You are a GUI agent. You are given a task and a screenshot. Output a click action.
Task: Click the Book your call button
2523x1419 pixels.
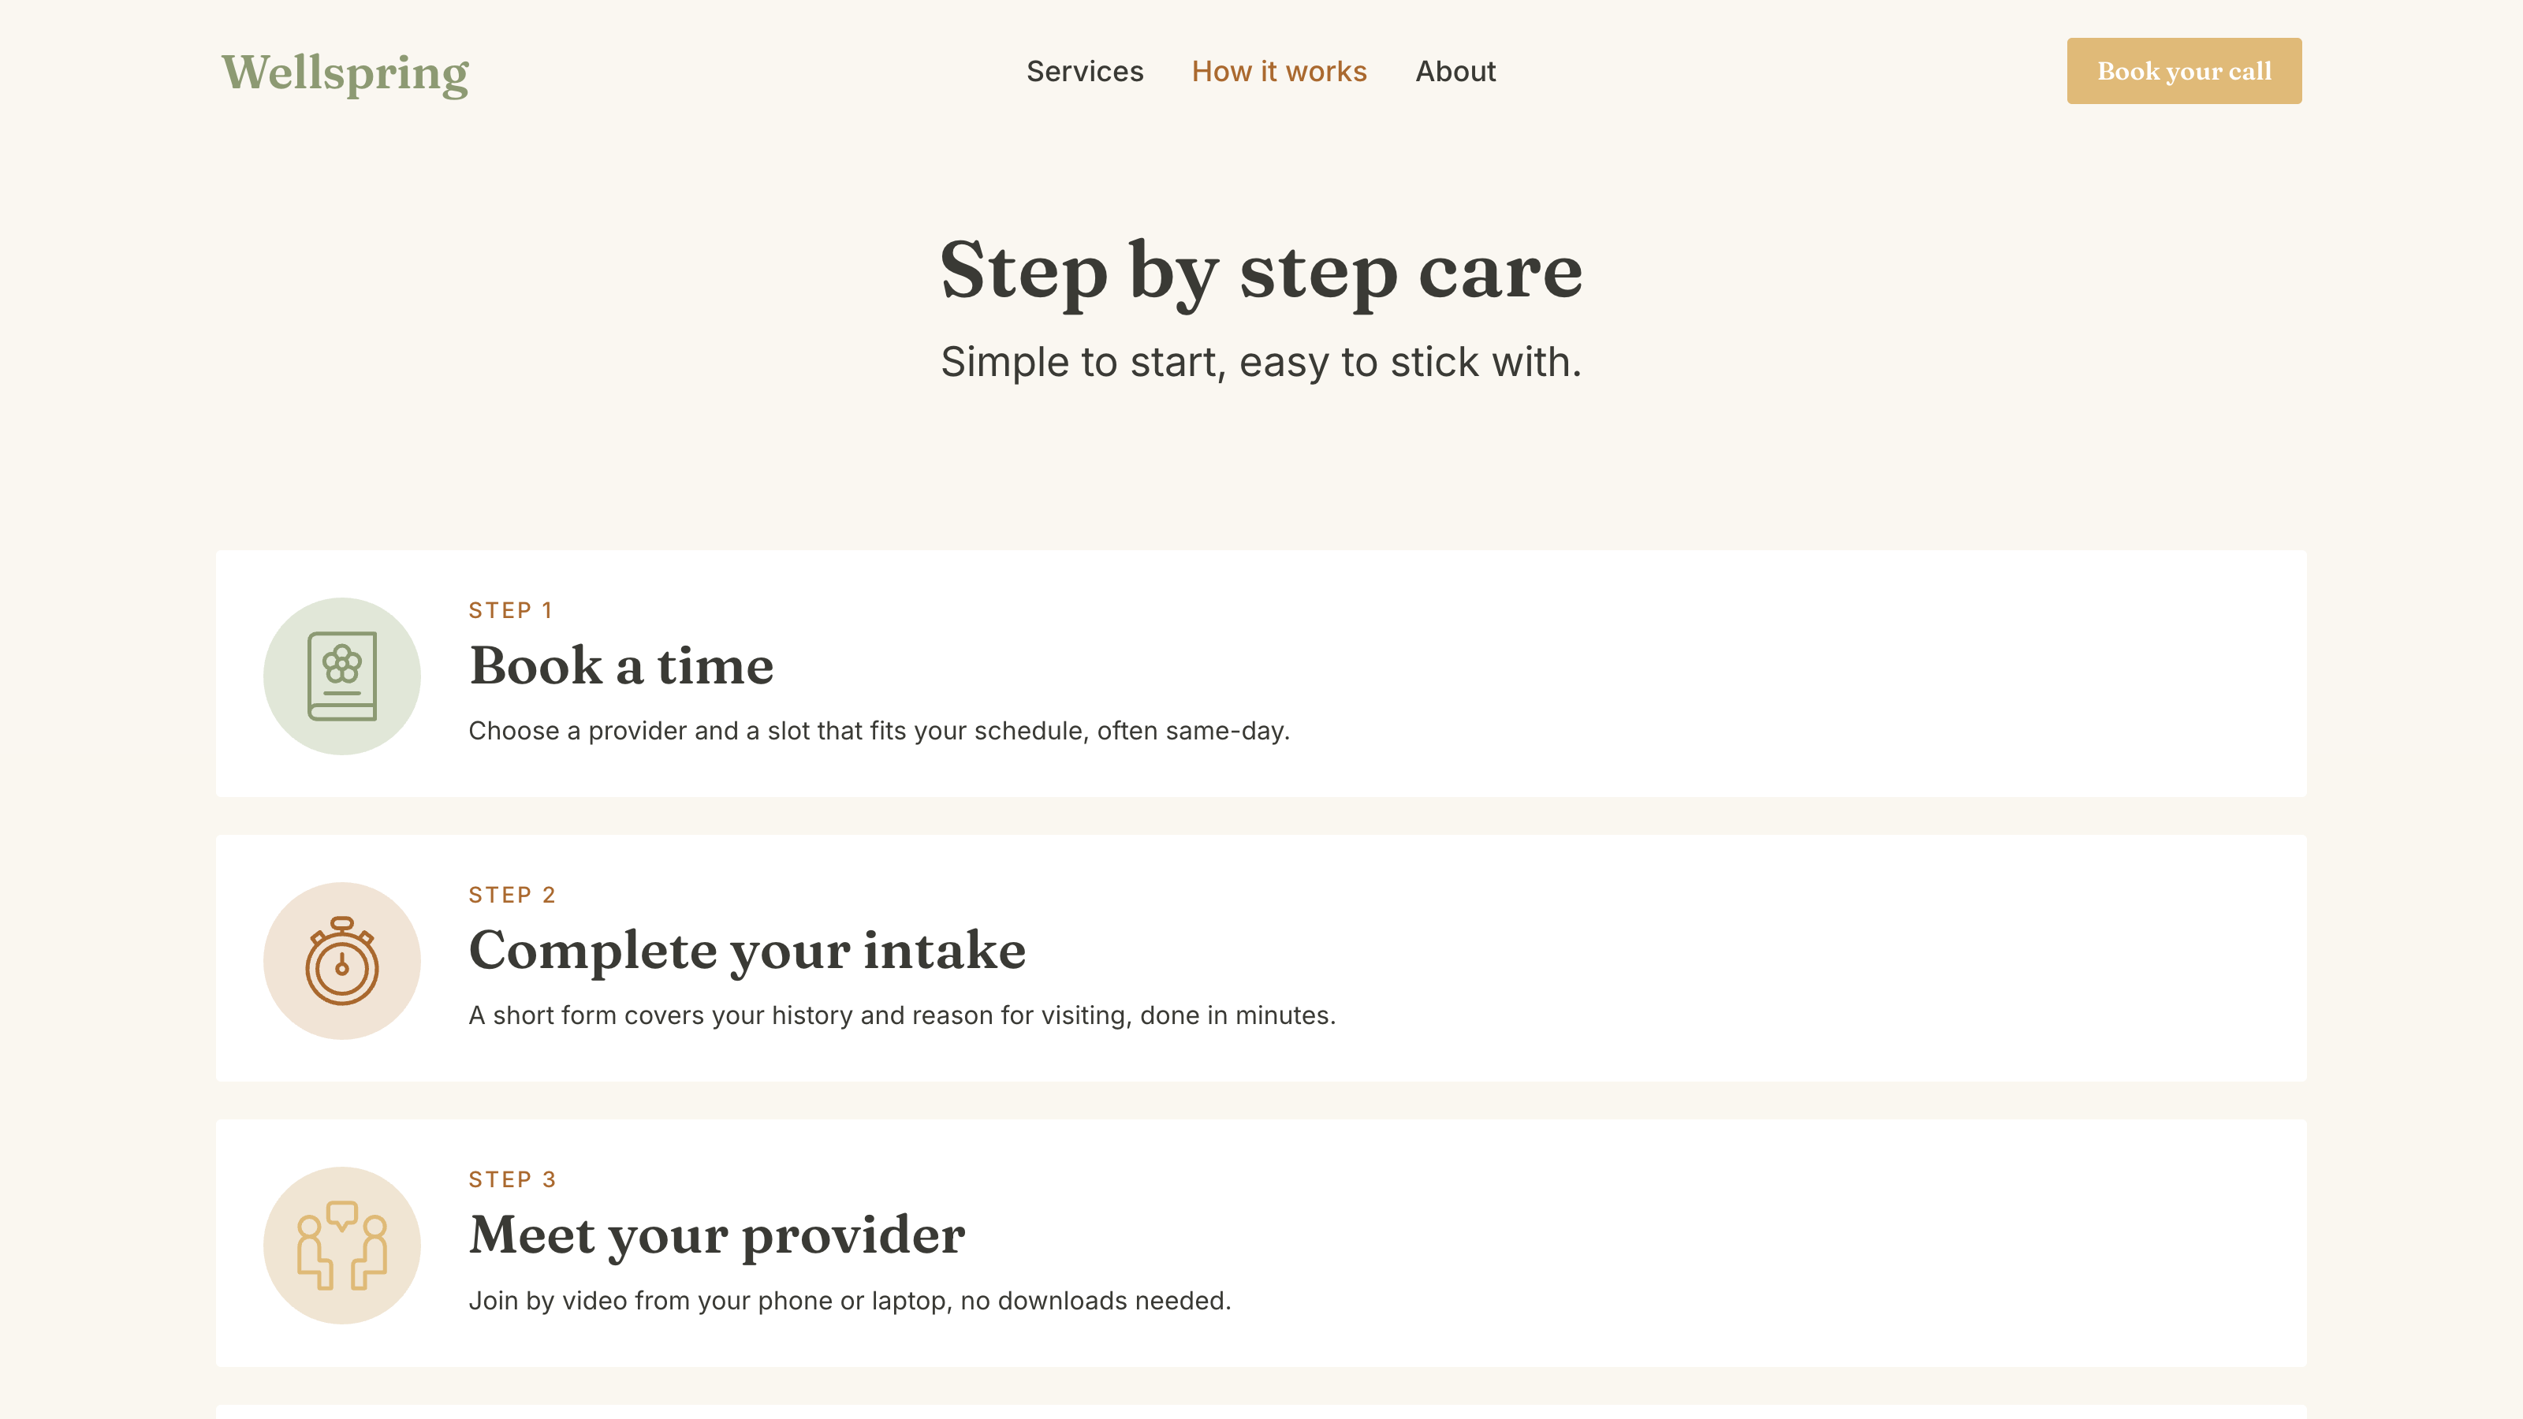2184,70
